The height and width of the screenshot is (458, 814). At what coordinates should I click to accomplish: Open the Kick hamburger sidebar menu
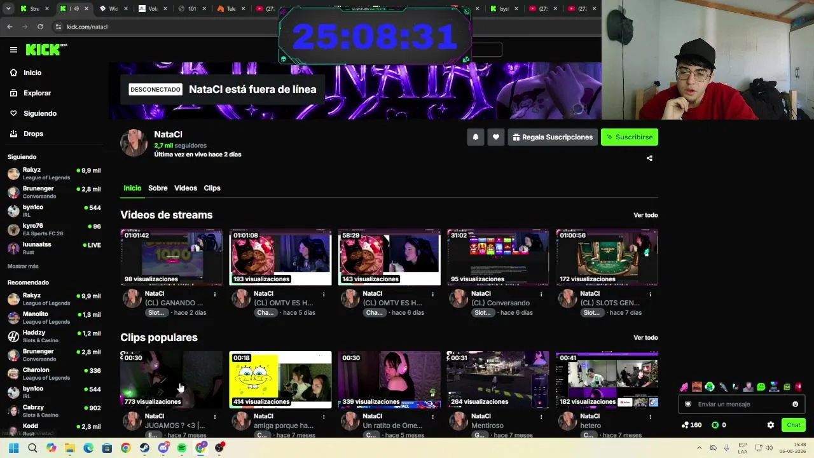(13, 50)
